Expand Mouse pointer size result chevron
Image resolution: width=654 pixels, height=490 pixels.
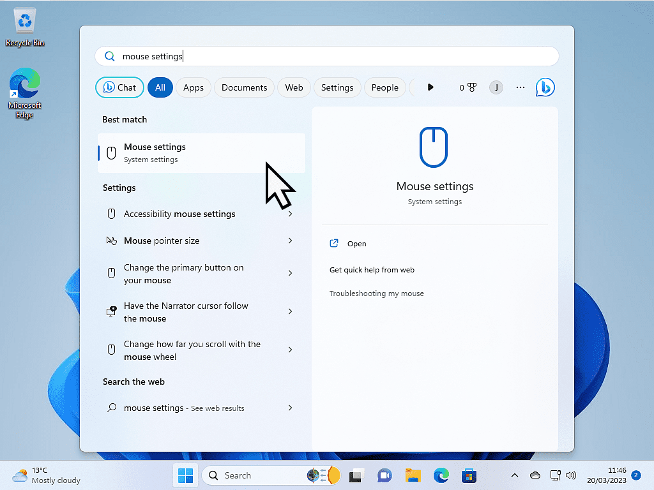click(x=290, y=241)
